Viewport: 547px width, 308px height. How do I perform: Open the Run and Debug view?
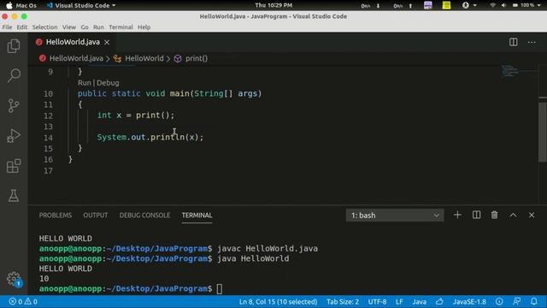[x=14, y=135]
